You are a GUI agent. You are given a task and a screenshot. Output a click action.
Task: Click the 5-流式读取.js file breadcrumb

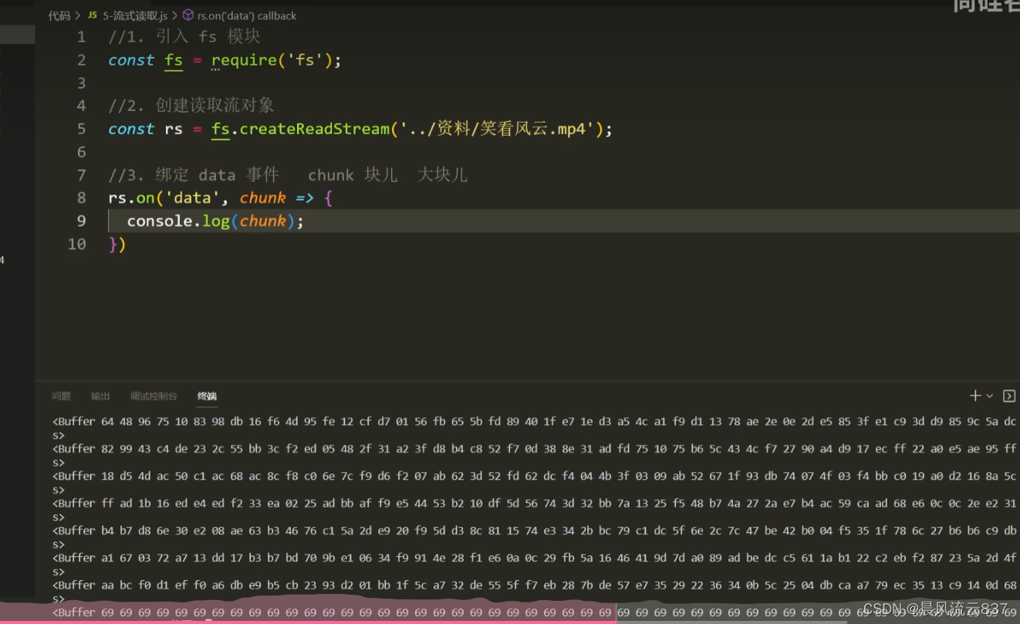coord(135,15)
